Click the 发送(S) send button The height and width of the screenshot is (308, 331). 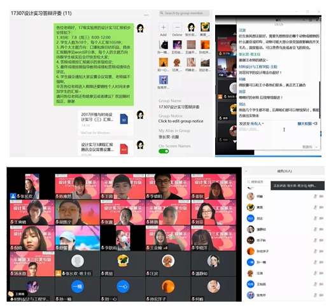307,147
